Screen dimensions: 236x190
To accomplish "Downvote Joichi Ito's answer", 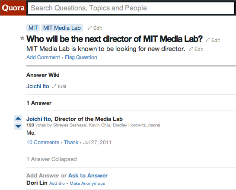I will [18, 127].
